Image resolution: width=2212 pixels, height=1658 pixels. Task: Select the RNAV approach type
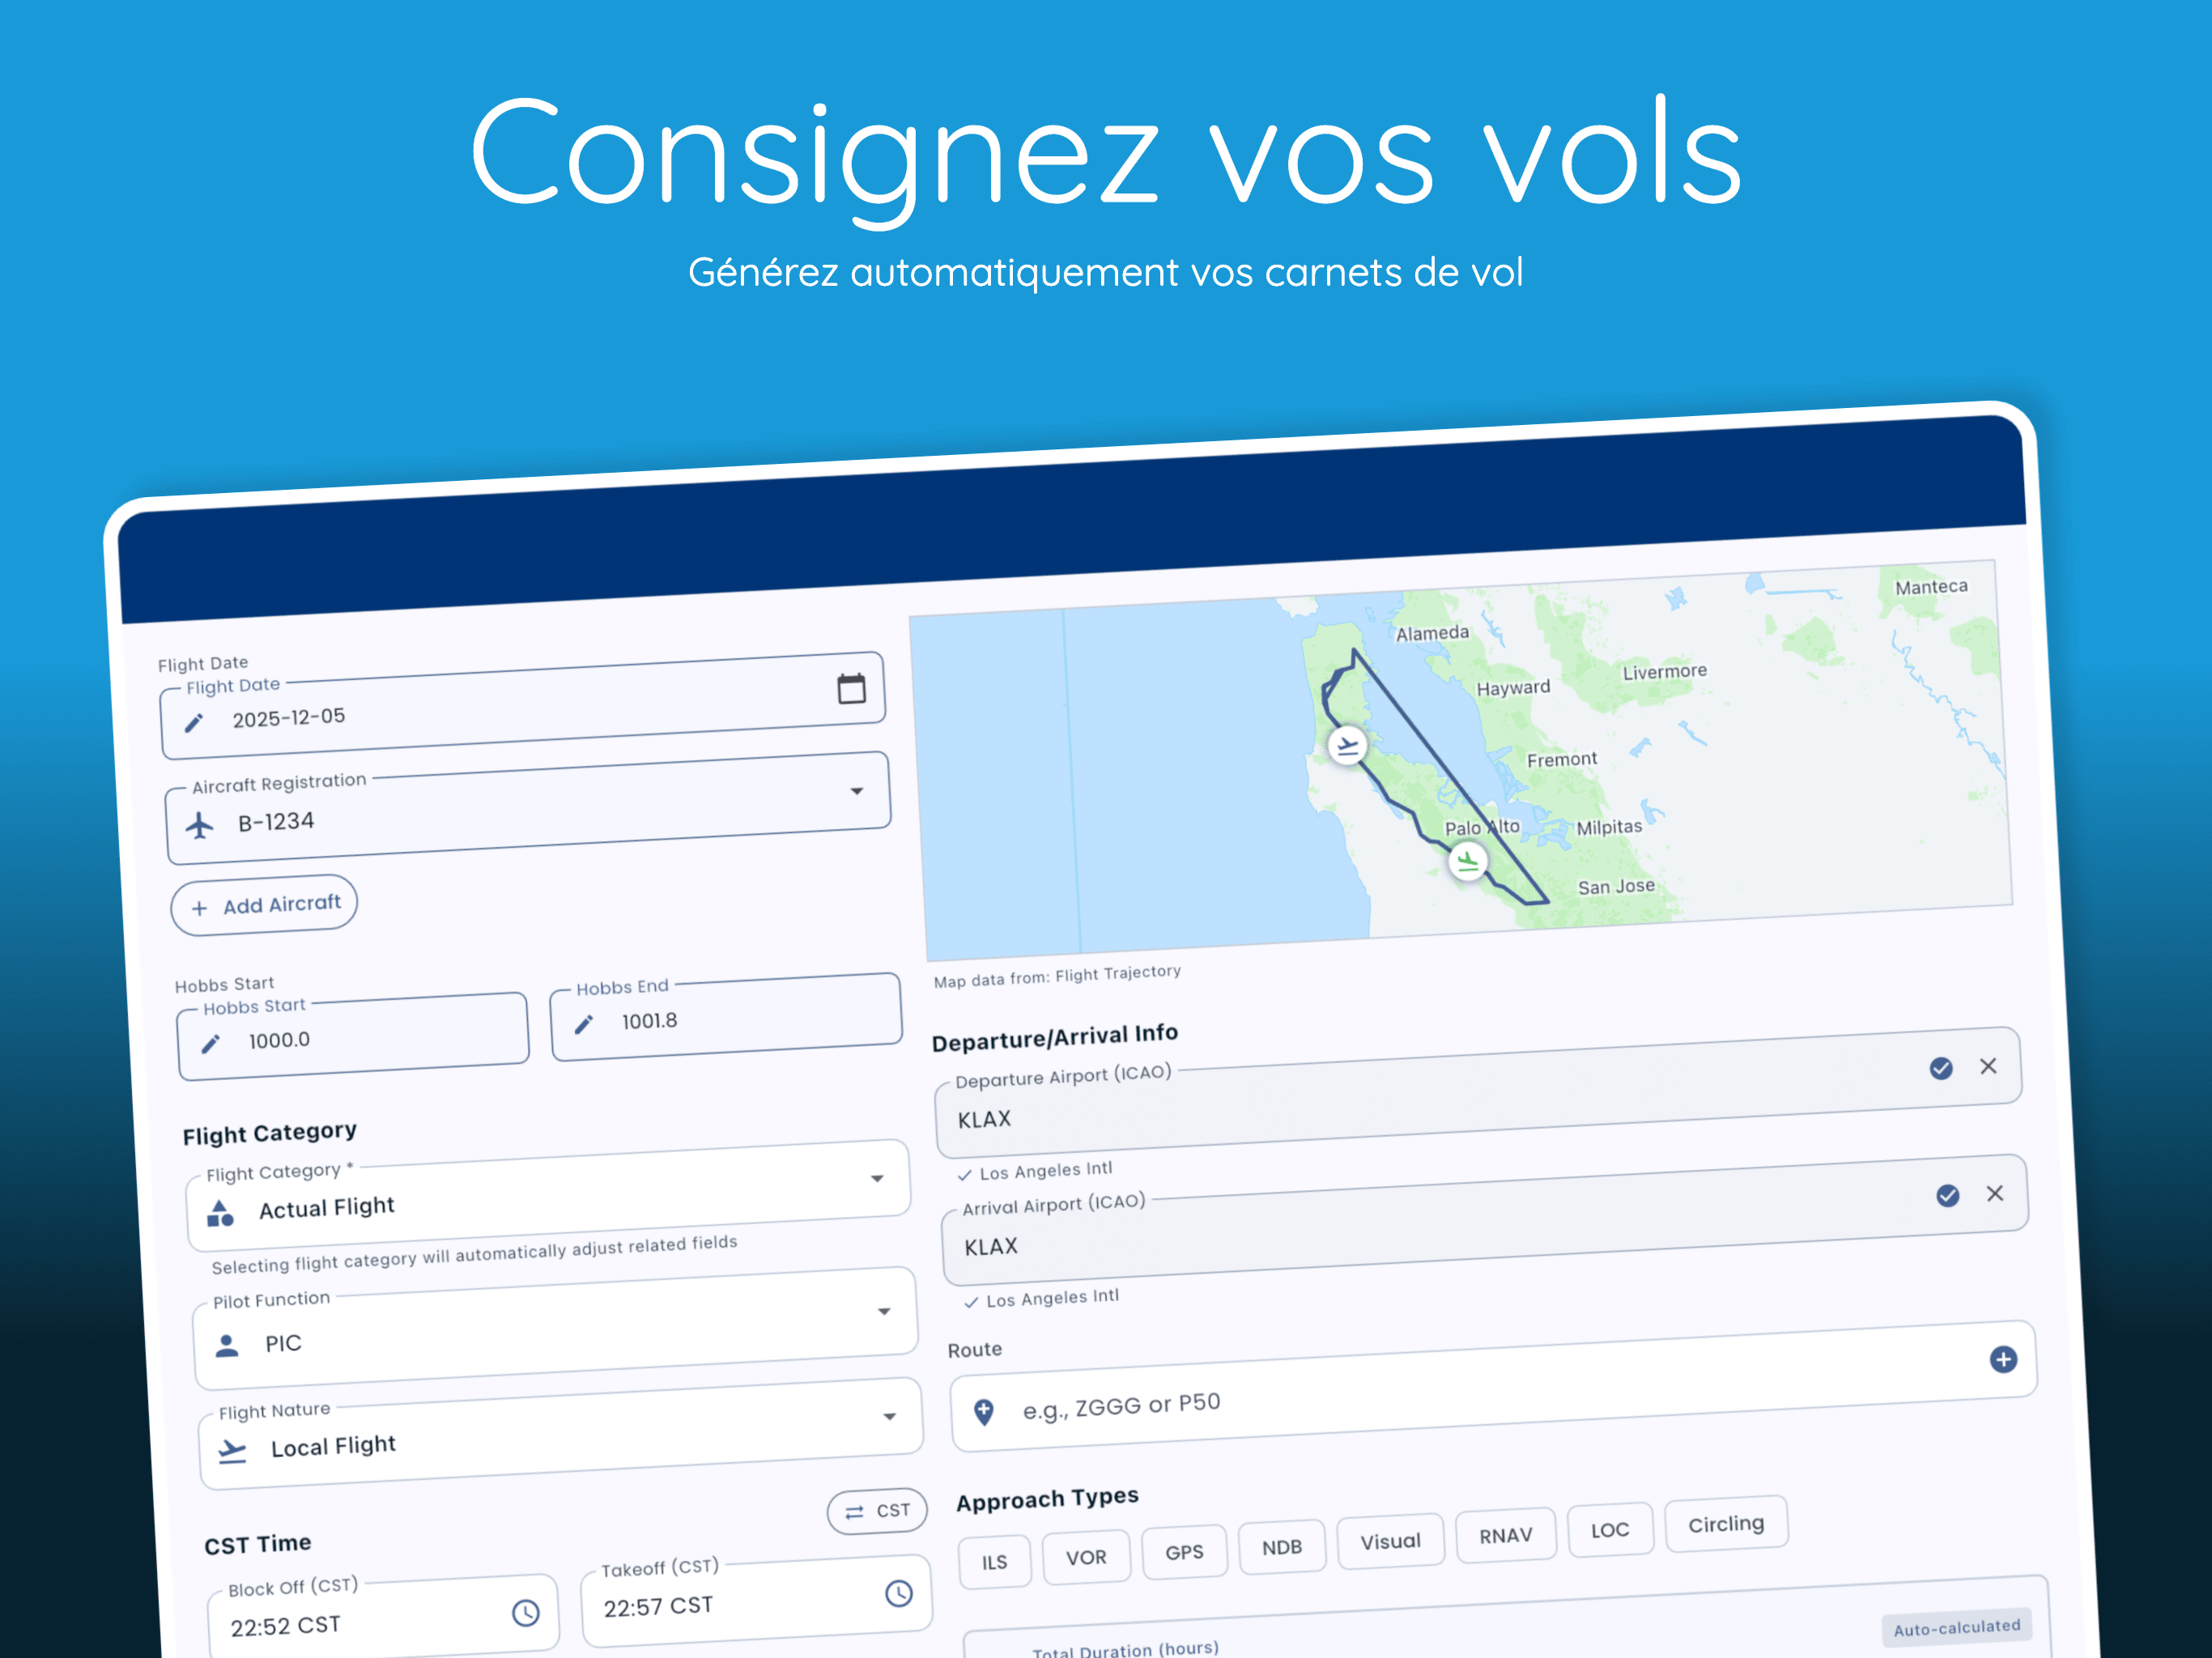(1506, 1534)
